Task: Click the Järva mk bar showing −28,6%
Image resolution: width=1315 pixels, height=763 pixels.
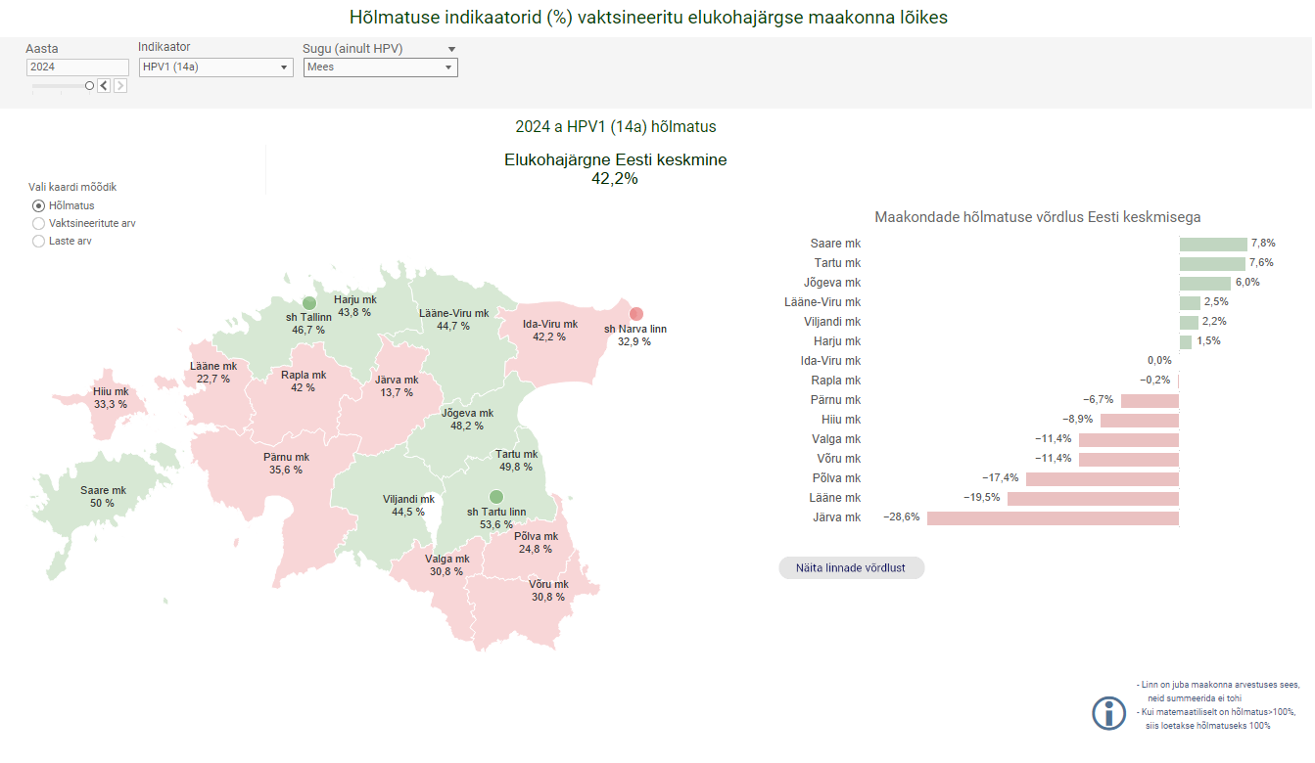Action: [1053, 517]
